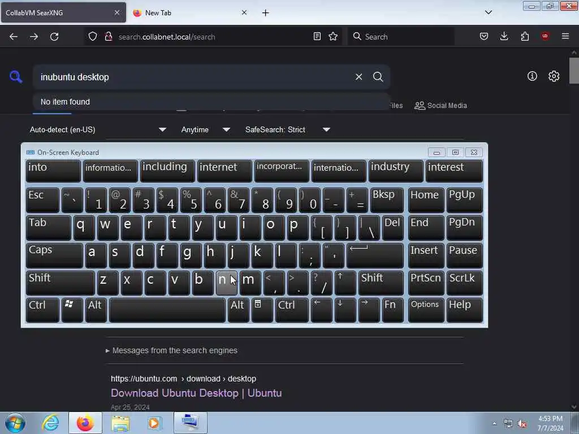
Task: Click the Firefox Search box
Action: (x=401, y=37)
